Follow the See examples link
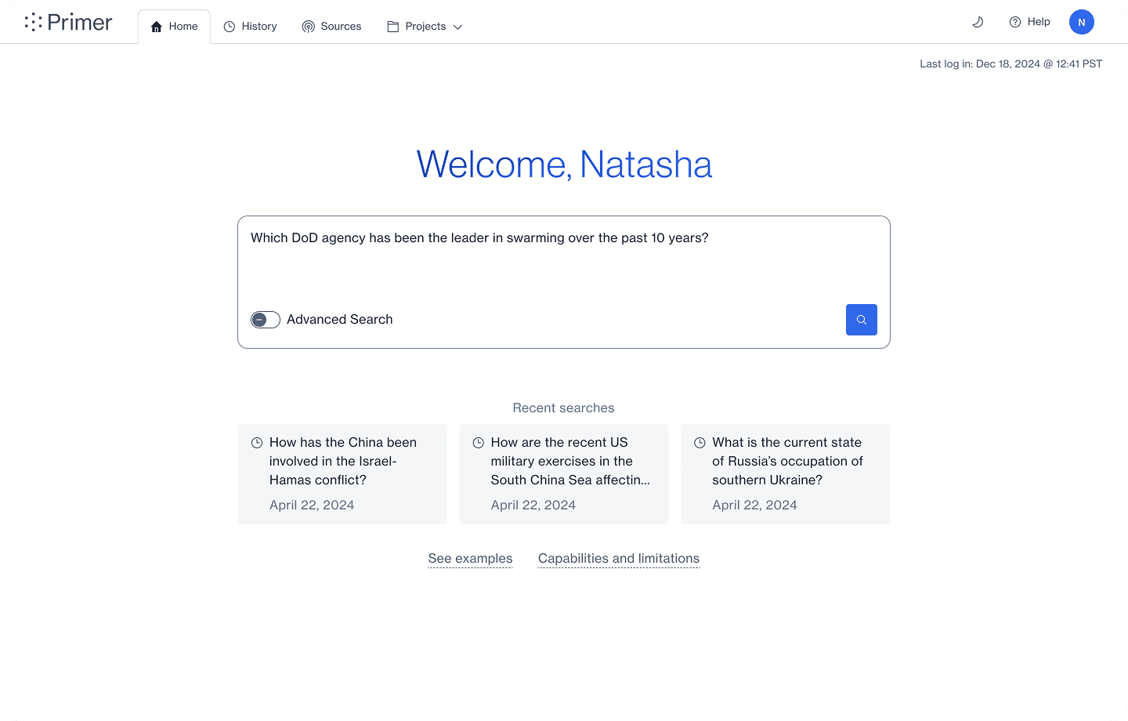Screen dimensions: 1128x721 470,559
